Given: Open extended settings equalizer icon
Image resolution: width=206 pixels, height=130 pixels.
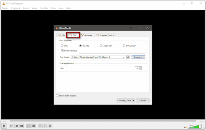Looking at the screenshot, I should tap(33, 126).
